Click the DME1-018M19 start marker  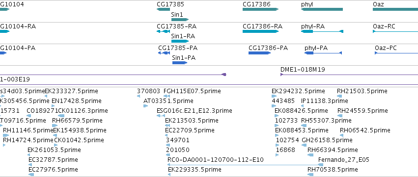click(281, 75)
